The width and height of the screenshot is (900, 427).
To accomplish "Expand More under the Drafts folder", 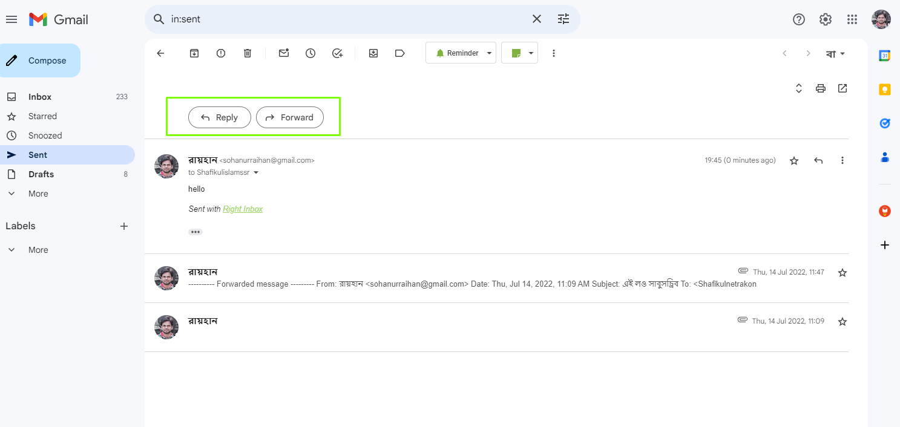I will (38, 194).
